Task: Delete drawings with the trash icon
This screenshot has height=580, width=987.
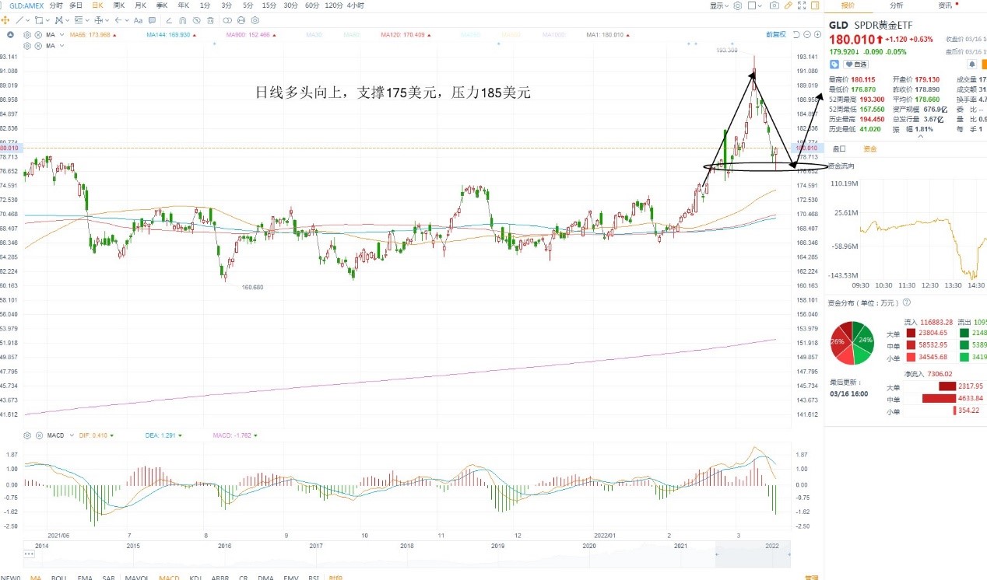Action: tap(210, 20)
